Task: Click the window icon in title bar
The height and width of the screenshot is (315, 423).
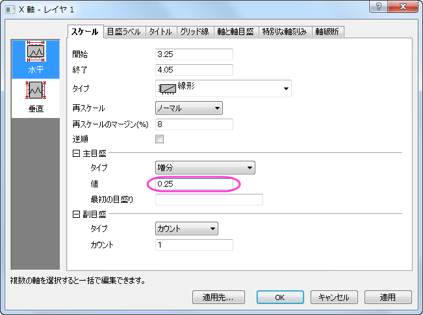Action: click(10, 10)
